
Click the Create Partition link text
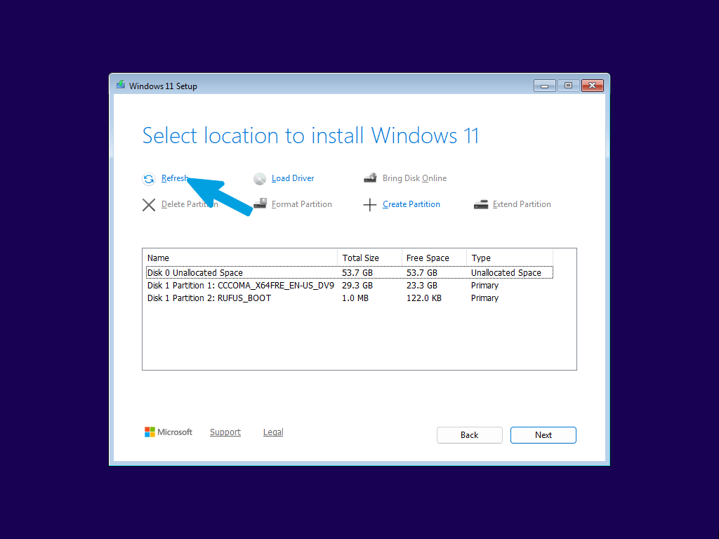[x=411, y=204]
